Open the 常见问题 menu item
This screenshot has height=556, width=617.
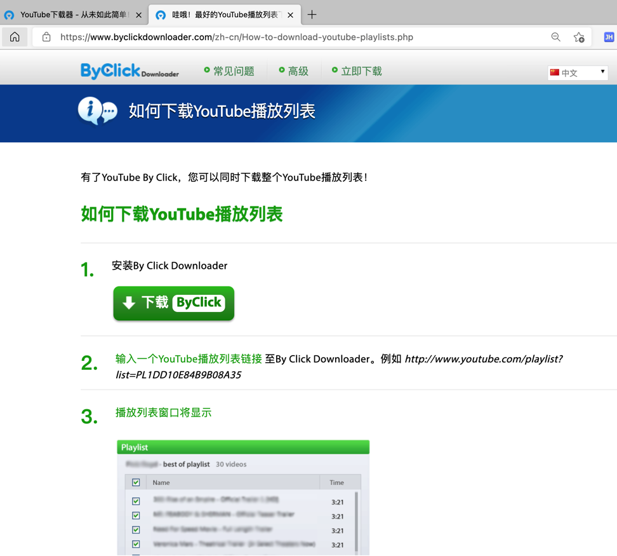point(229,71)
